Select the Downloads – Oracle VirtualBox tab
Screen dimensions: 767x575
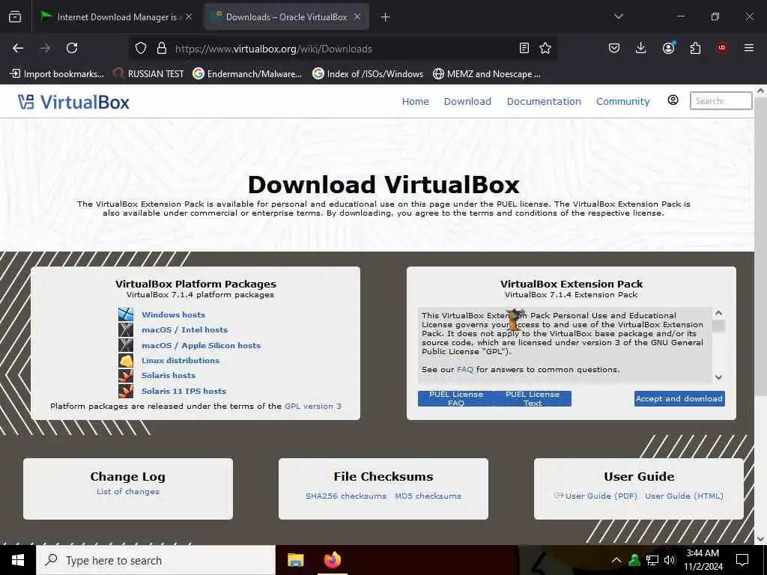(x=287, y=17)
